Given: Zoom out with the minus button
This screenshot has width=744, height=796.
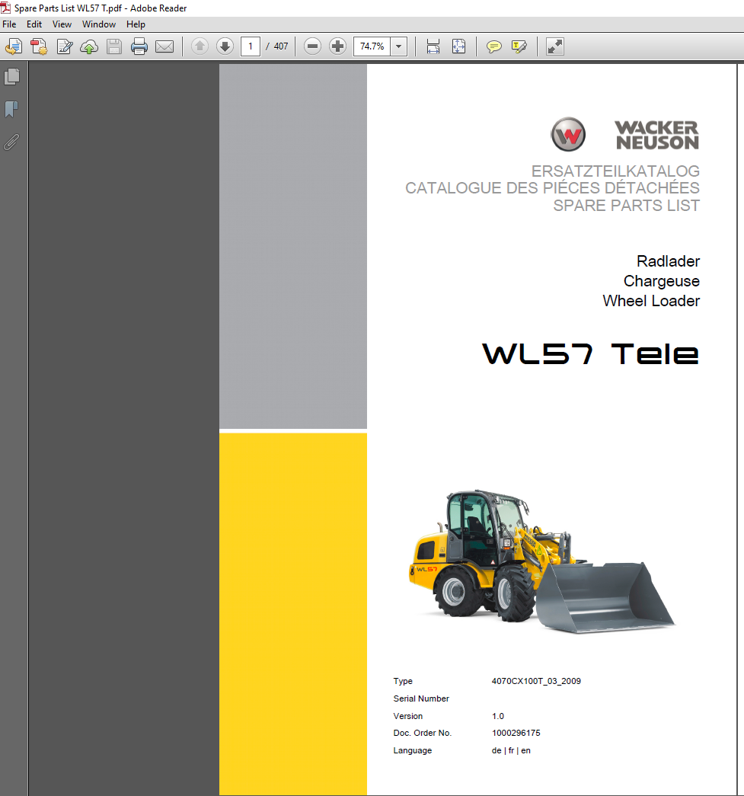Looking at the screenshot, I should click(x=312, y=46).
